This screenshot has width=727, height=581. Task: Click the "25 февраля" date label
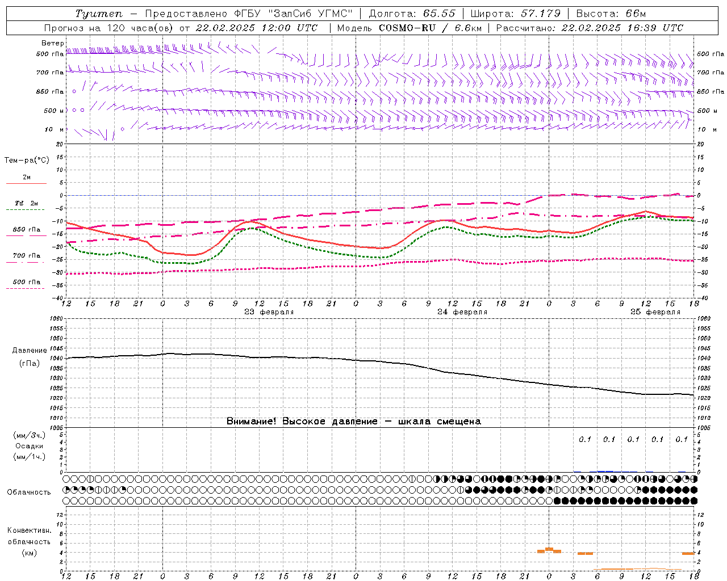click(655, 312)
